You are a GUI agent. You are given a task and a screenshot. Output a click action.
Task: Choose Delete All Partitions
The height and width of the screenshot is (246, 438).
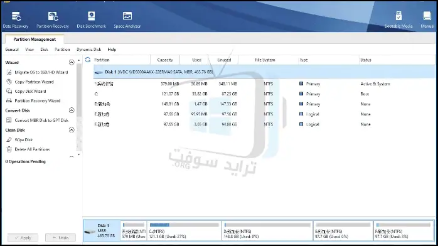(32, 149)
